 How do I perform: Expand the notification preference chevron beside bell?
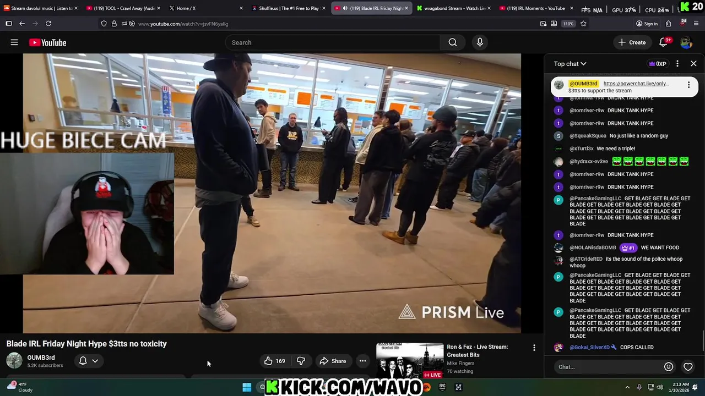tap(95, 361)
